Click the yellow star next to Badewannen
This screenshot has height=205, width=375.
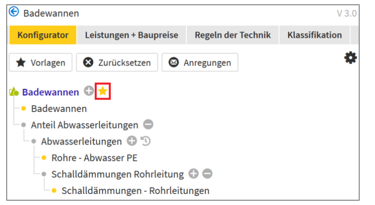click(103, 91)
